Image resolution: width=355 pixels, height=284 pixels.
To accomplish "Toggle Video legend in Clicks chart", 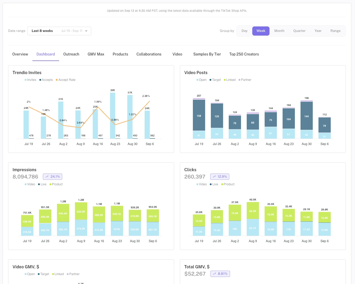I will pos(202,184).
